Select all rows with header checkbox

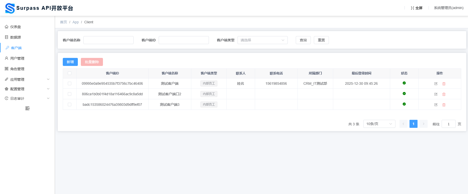click(70, 73)
